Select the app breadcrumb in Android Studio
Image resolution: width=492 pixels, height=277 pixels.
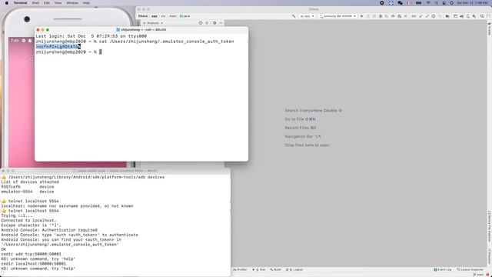tap(155, 16)
